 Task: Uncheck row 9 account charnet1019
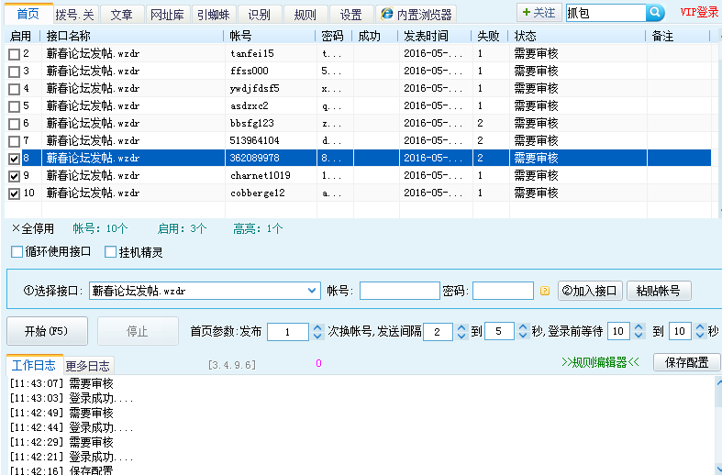click(x=15, y=176)
